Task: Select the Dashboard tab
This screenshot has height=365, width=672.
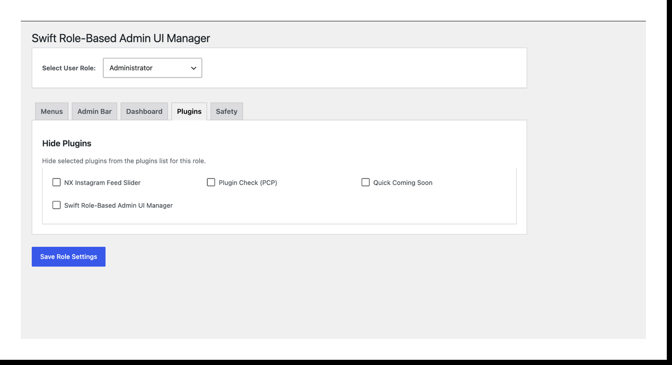Action: (144, 111)
